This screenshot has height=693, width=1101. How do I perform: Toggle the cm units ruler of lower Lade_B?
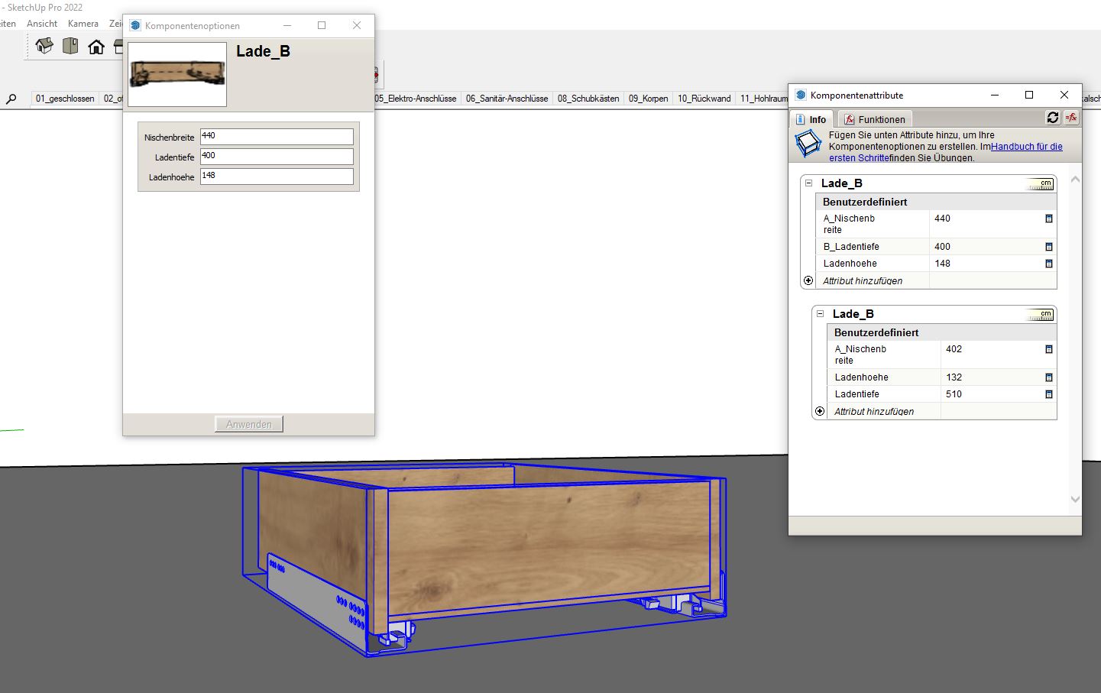click(1040, 315)
